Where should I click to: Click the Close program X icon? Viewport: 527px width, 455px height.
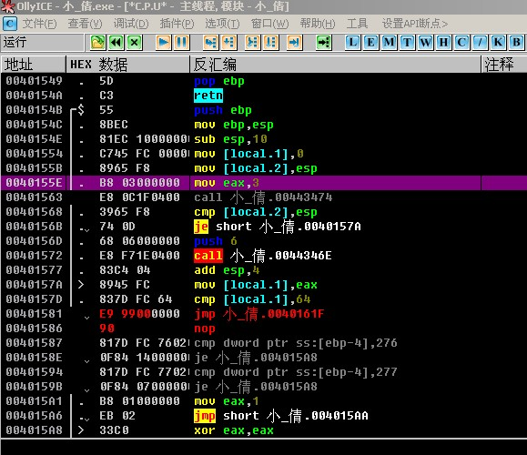tap(135, 43)
